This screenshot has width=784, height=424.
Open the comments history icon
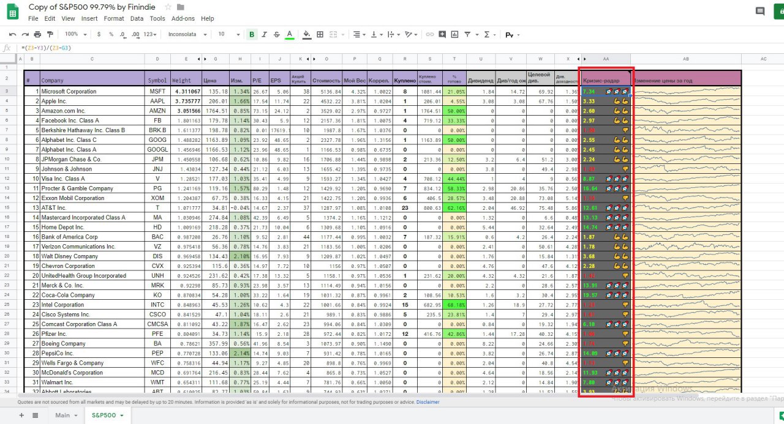760,11
